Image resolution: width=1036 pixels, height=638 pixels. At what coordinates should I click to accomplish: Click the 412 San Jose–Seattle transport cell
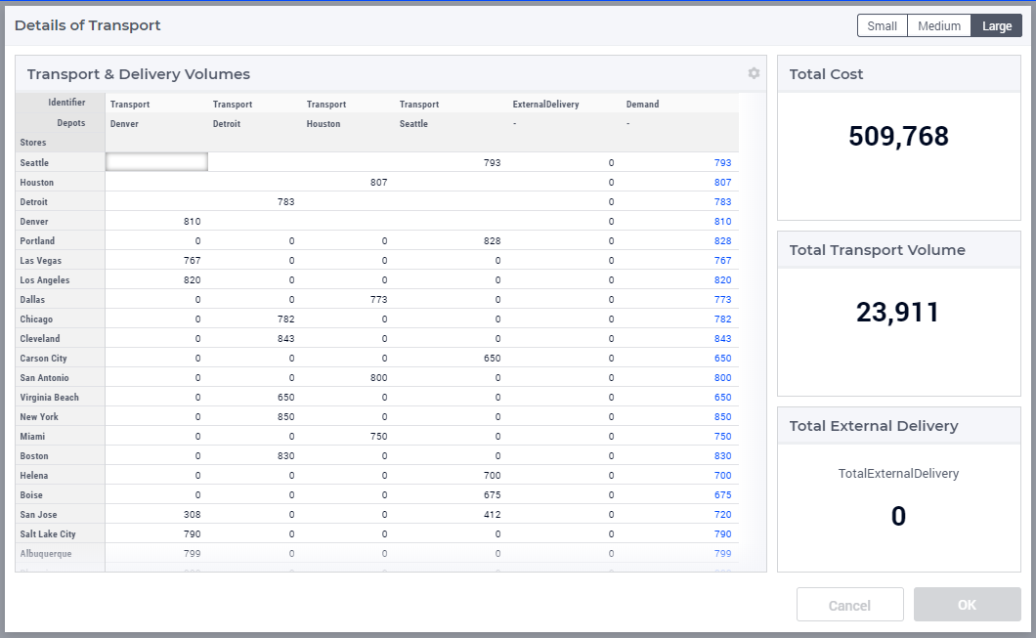click(452, 515)
